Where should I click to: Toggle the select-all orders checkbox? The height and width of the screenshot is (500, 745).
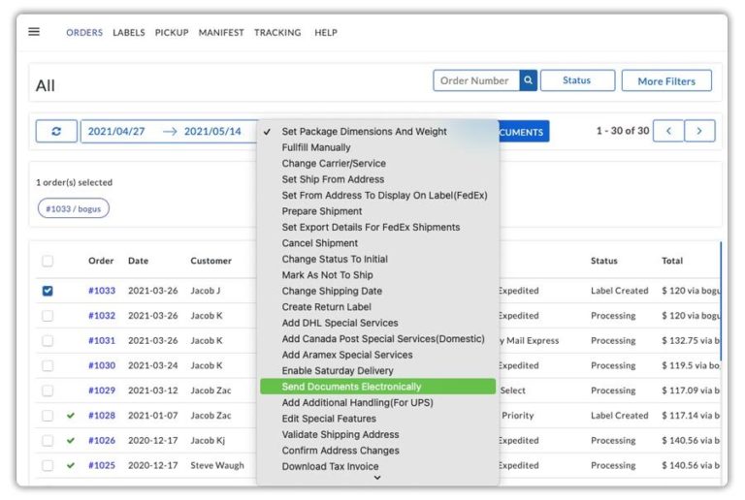[x=48, y=261]
